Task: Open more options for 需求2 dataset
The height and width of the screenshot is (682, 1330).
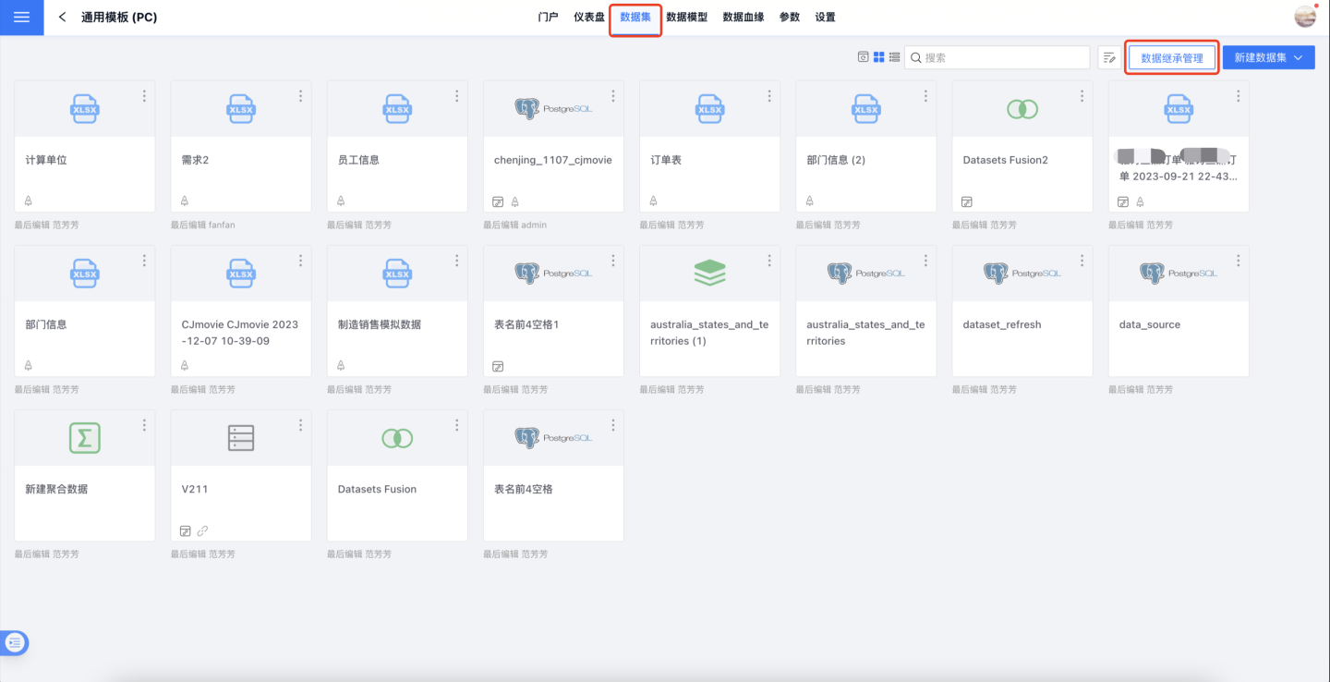Action: click(300, 96)
